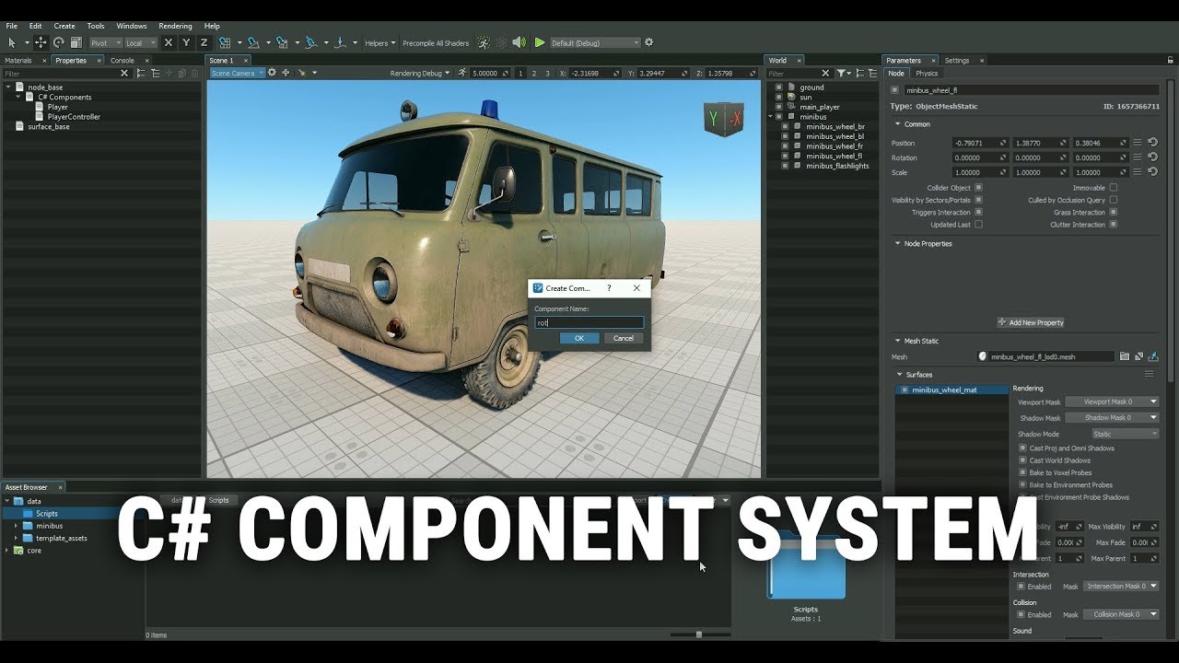Activate the Move manipulator tool

click(41, 42)
